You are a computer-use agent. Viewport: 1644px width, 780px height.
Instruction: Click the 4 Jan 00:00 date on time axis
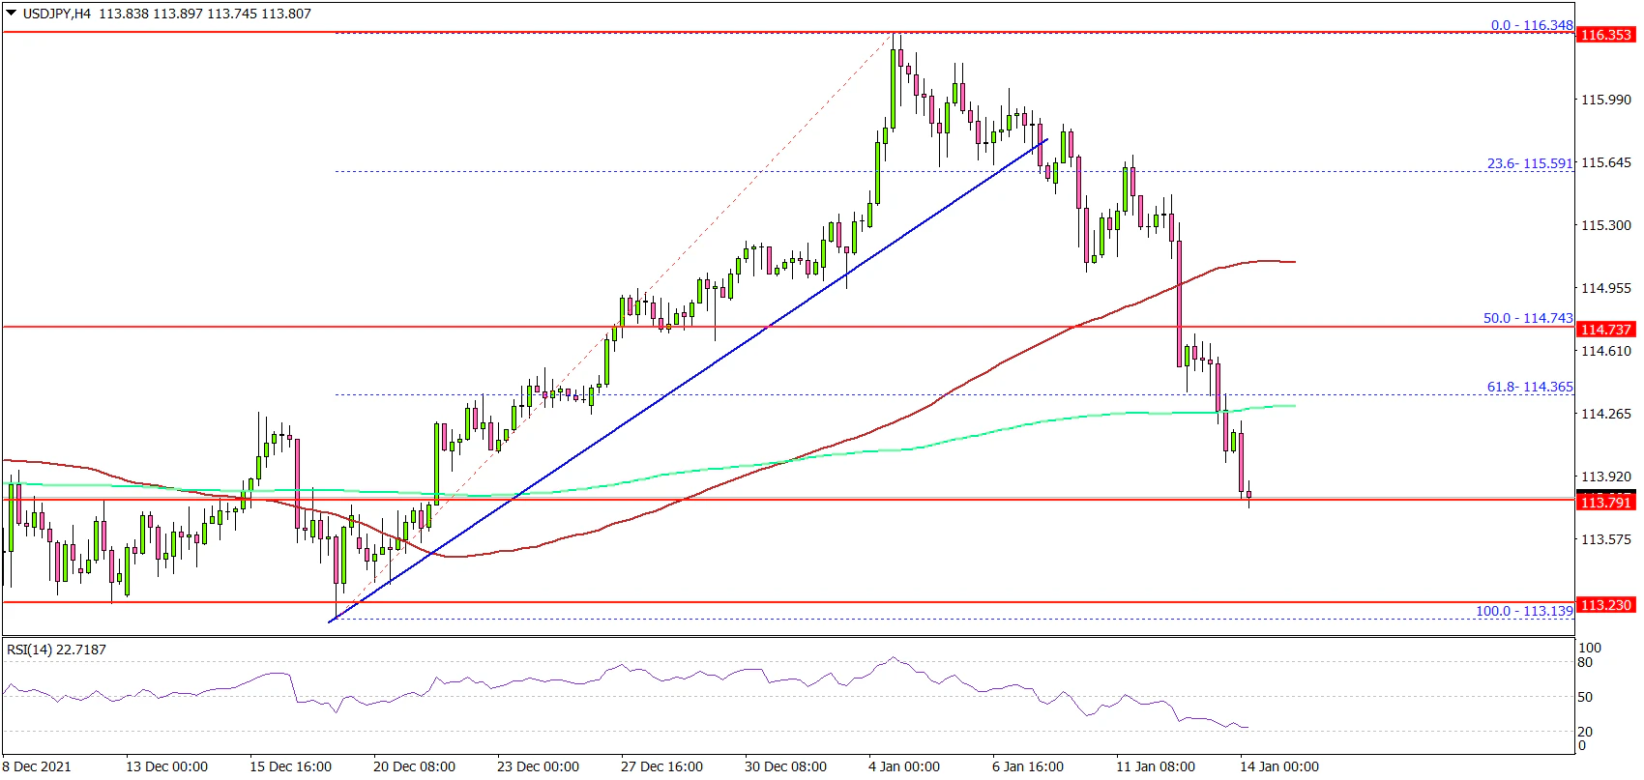(903, 766)
